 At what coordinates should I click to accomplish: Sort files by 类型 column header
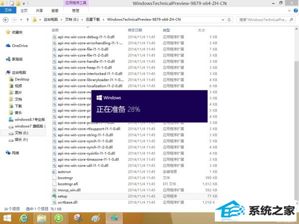click(166, 30)
